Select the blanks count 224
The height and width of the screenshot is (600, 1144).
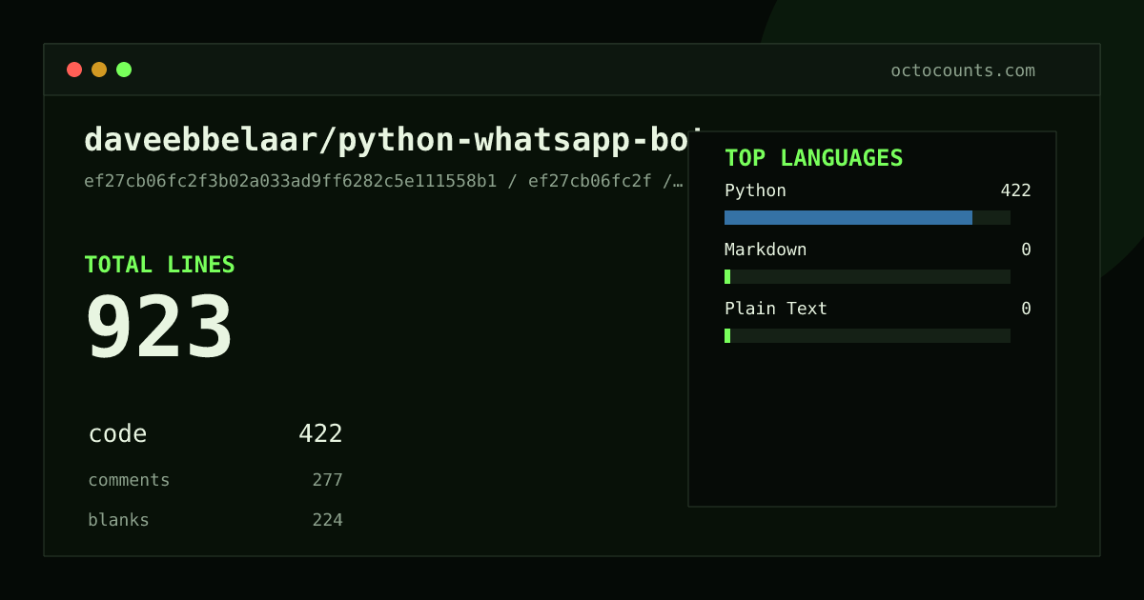tap(327, 520)
